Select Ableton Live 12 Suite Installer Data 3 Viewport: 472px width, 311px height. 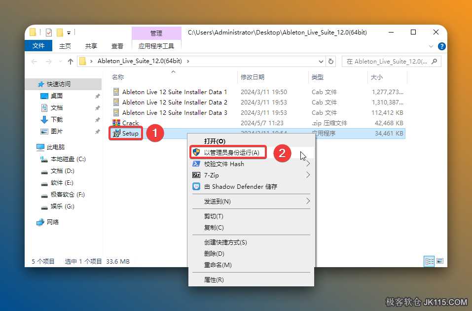tap(175, 112)
